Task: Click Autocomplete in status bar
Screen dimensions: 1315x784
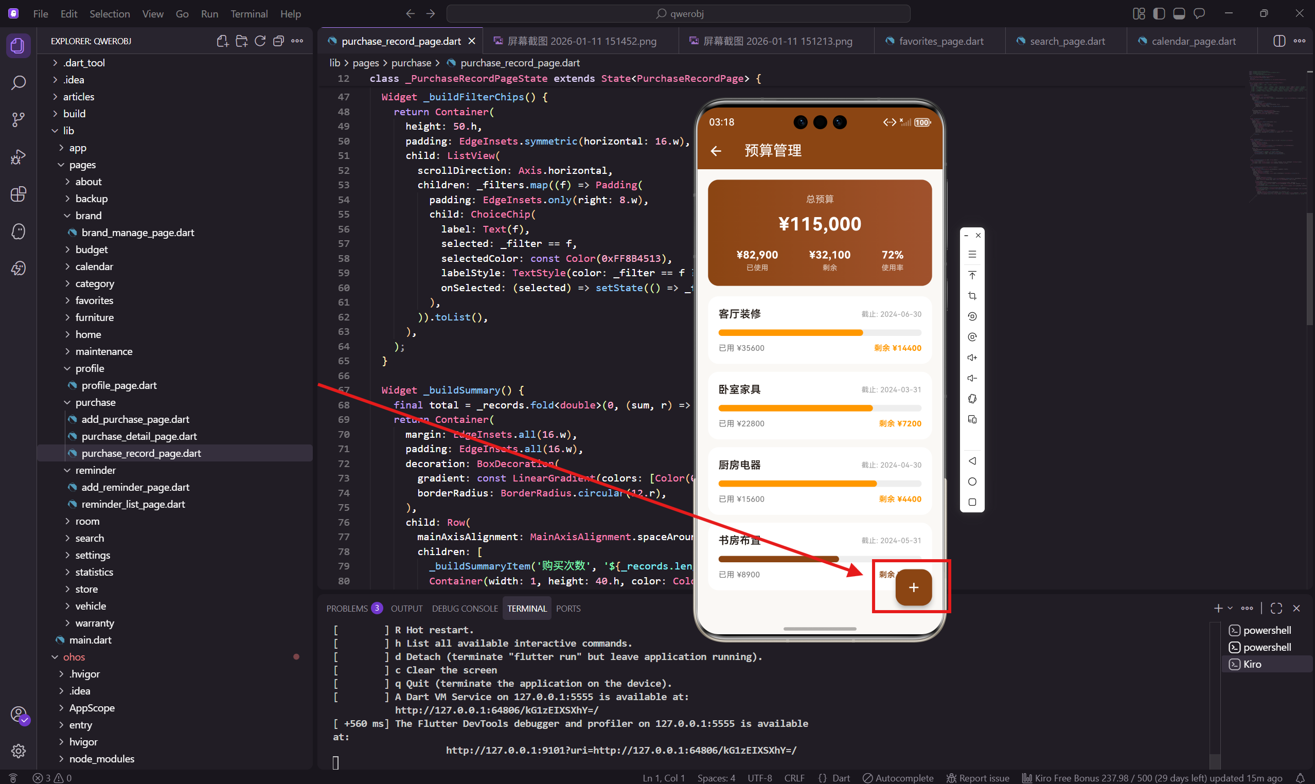Action: (x=898, y=778)
